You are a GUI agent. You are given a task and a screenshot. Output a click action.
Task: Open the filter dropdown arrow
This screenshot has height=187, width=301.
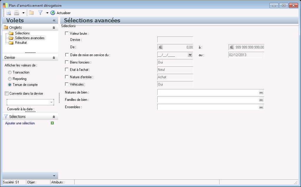47,13
